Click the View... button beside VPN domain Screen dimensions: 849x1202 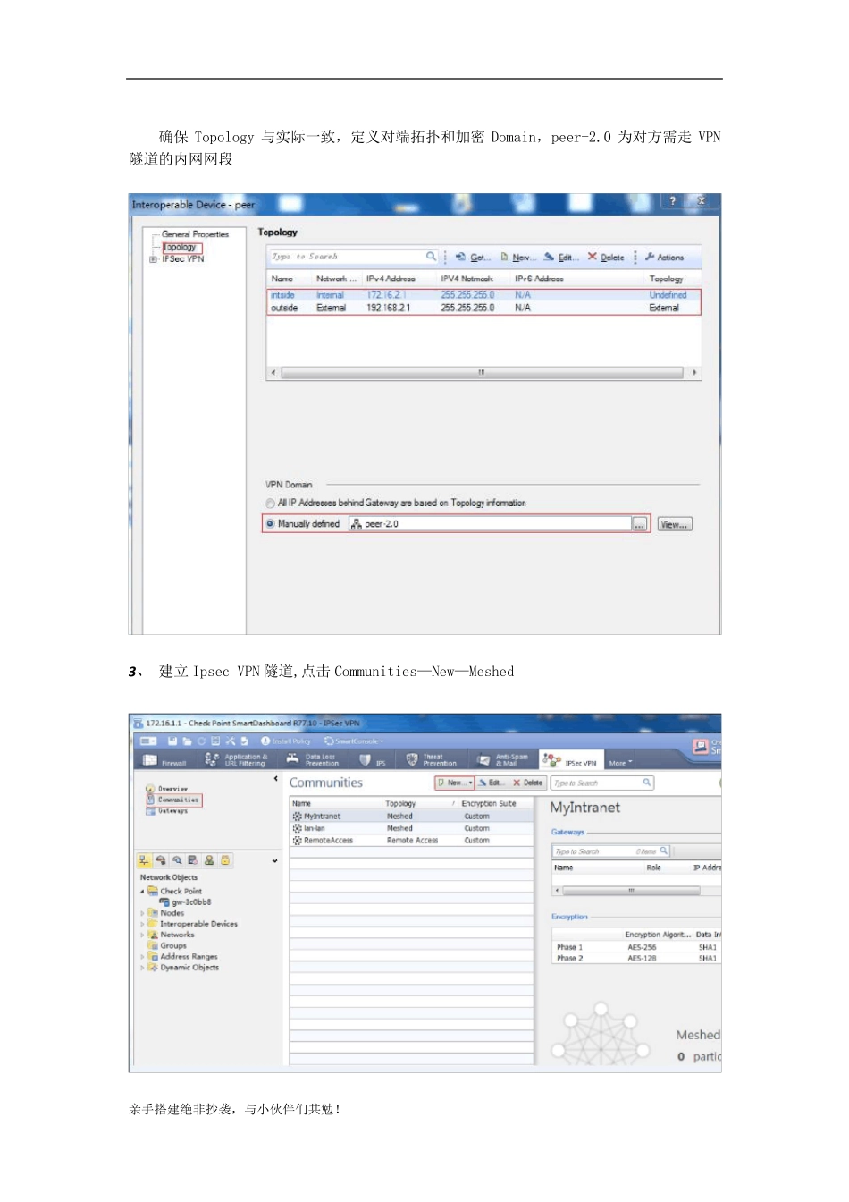click(x=675, y=525)
